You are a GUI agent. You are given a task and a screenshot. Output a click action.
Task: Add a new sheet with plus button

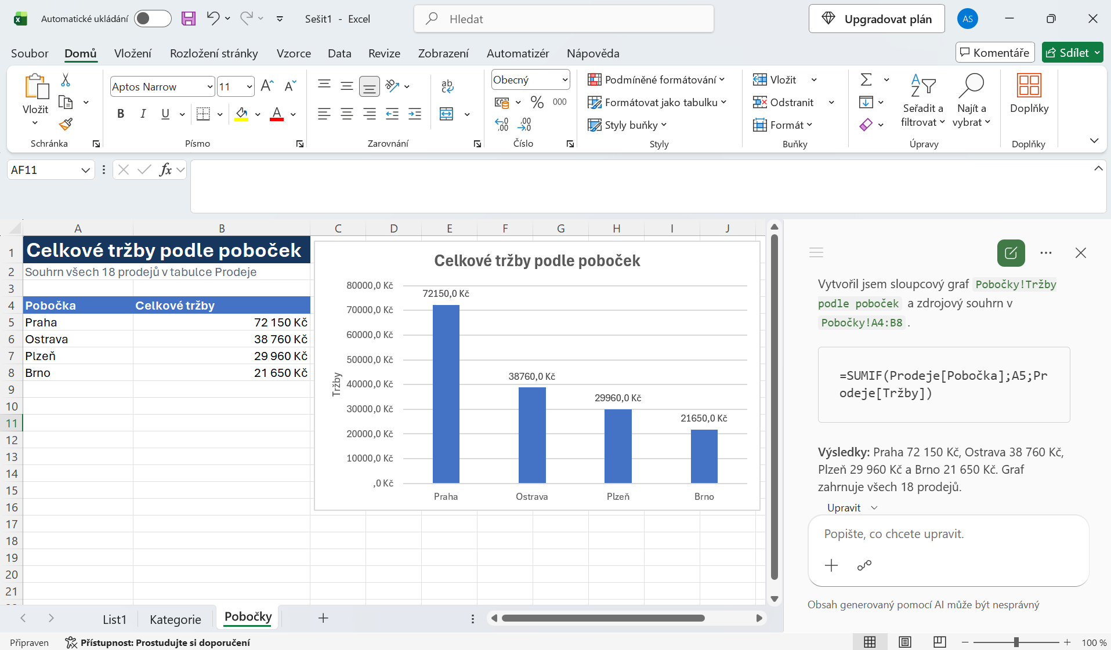pyautogui.click(x=323, y=618)
